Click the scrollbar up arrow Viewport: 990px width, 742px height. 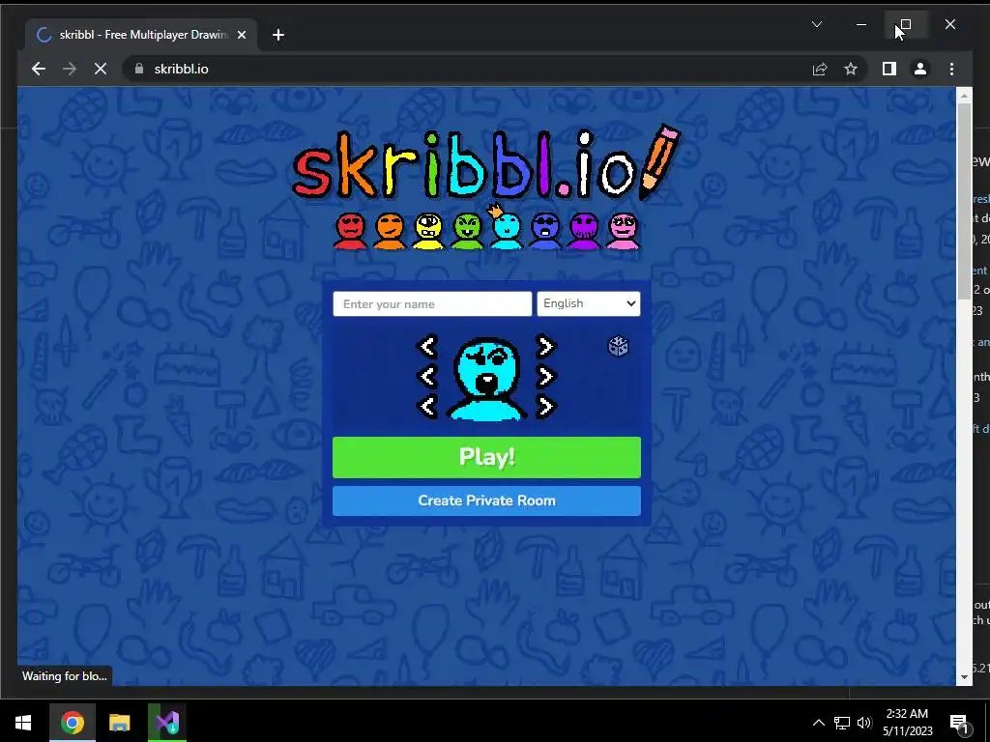[x=964, y=96]
